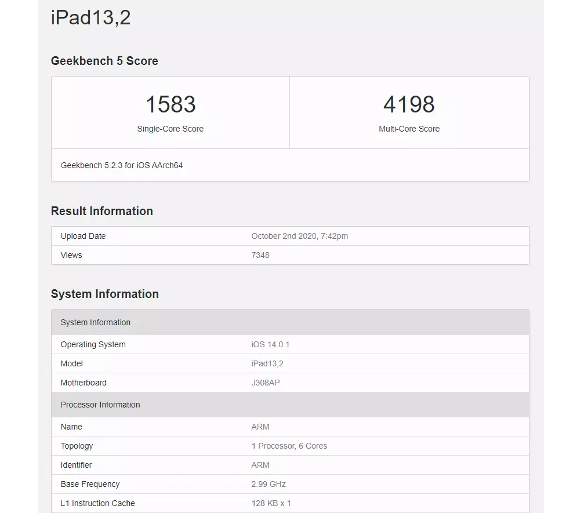Screen dimensions: 584x513
Task: Select the views count 7348
Action: pyautogui.click(x=260, y=255)
